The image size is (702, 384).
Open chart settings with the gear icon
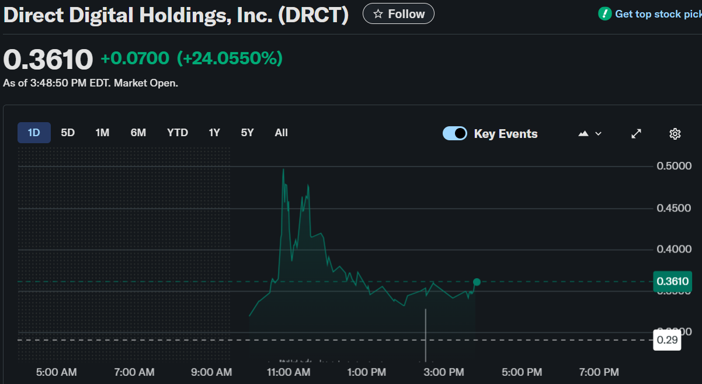coord(675,134)
